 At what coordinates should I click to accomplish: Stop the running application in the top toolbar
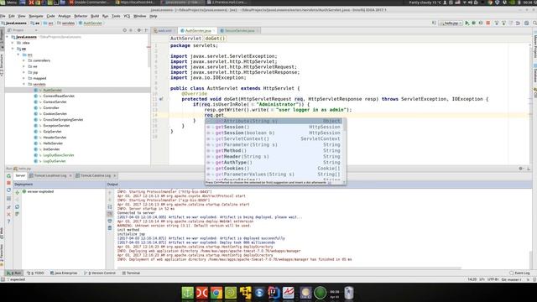pos(488,23)
